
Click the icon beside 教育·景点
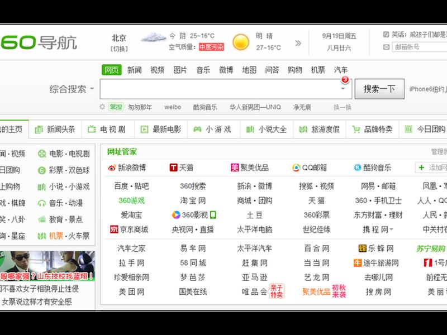(x=42, y=219)
